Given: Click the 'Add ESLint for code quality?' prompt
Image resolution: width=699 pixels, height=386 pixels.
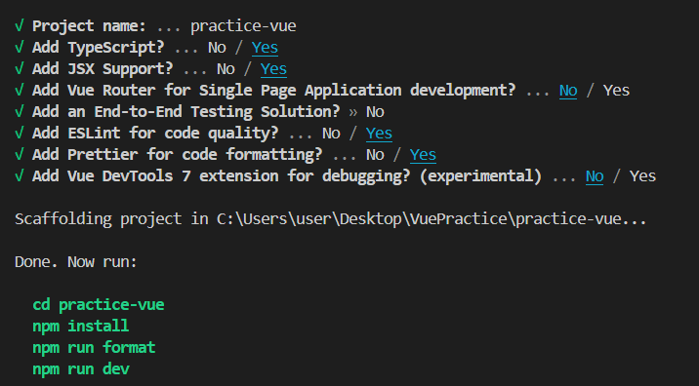Looking at the screenshot, I should click(x=155, y=133).
